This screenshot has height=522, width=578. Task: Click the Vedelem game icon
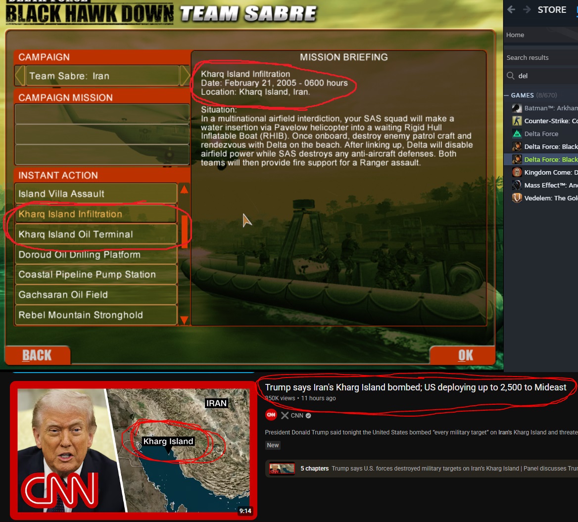[x=517, y=198]
